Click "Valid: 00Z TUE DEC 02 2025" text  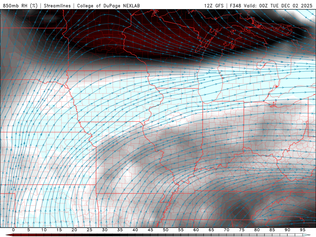pos(278,6)
